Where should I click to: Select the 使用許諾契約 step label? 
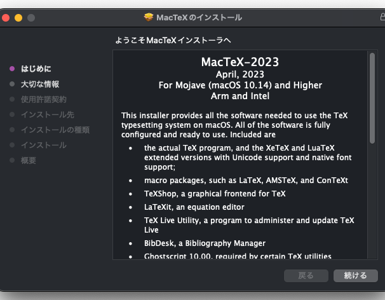pos(43,99)
